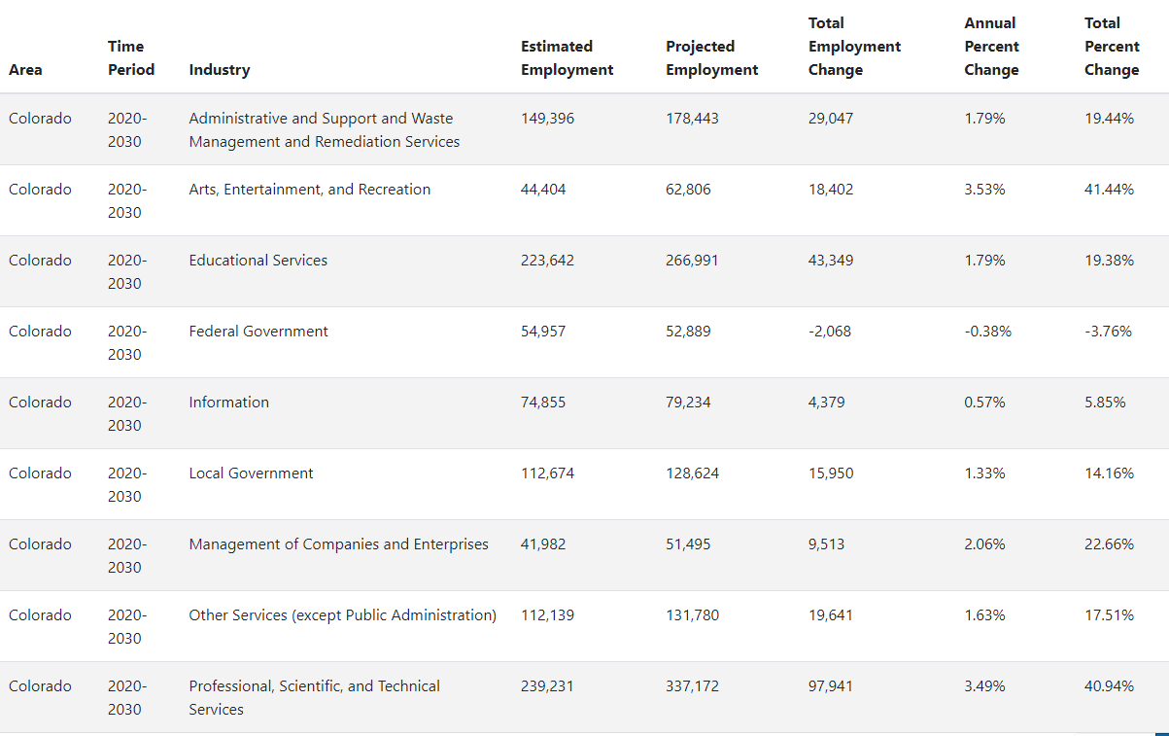Select the Total Employment Change column header
Viewport: 1169px width, 736px height.
tap(855, 47)
